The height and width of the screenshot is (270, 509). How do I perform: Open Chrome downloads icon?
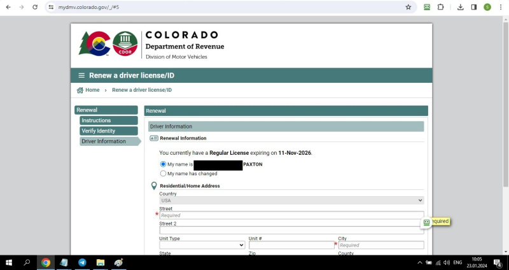[x=460, y=7]
